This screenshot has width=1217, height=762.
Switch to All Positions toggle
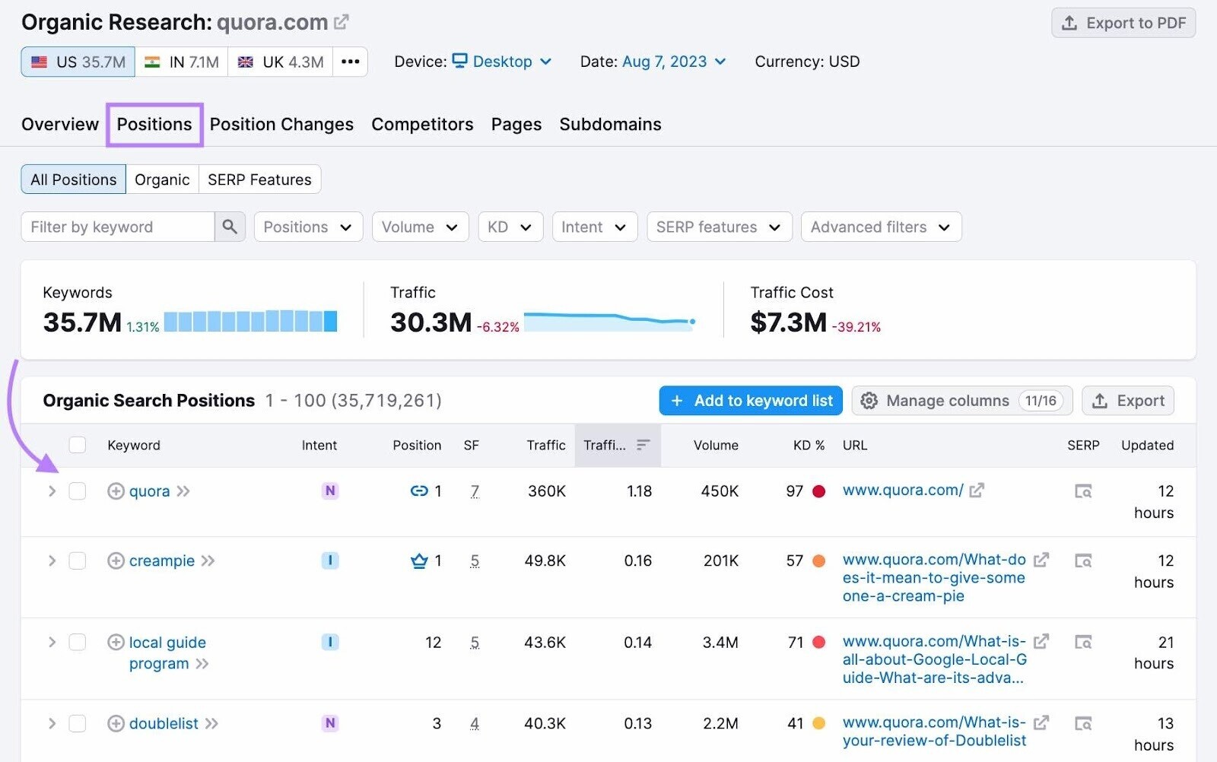tap(74, 179)
